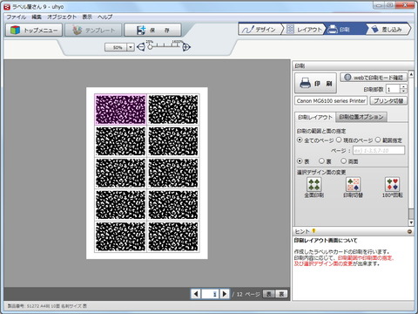This screenshot has height=314, width=418.
Task: Open the 表示 menu
Action: (x=87, y=17)
